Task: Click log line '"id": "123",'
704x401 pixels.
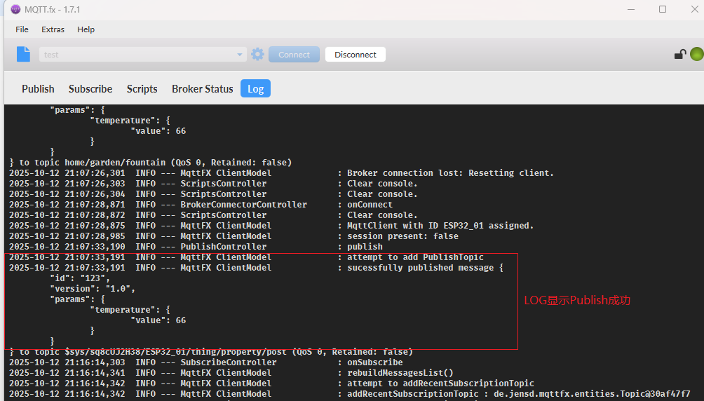Action: point(80,278)
